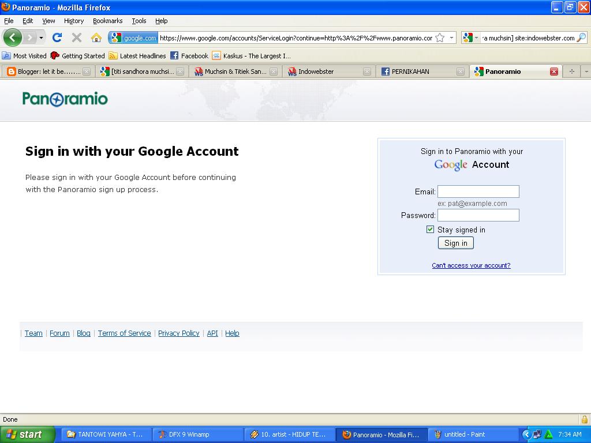Open Can't access your account link

click(471, 265)
